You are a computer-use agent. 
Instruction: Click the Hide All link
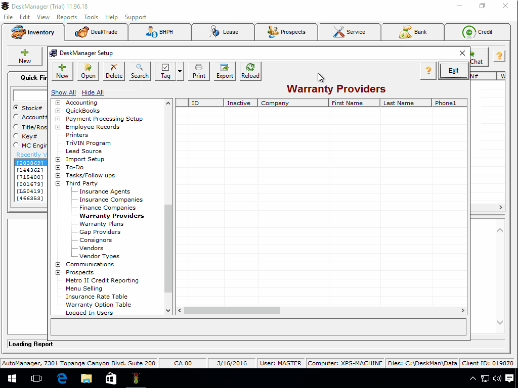[x=93, y=92]
